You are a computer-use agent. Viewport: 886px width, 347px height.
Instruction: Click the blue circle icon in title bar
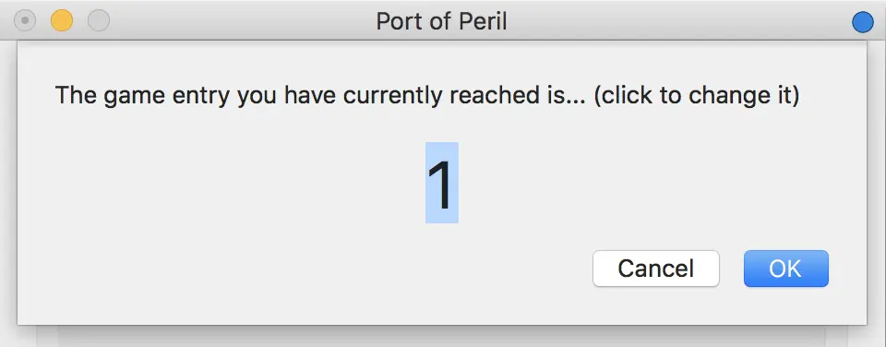862,22
